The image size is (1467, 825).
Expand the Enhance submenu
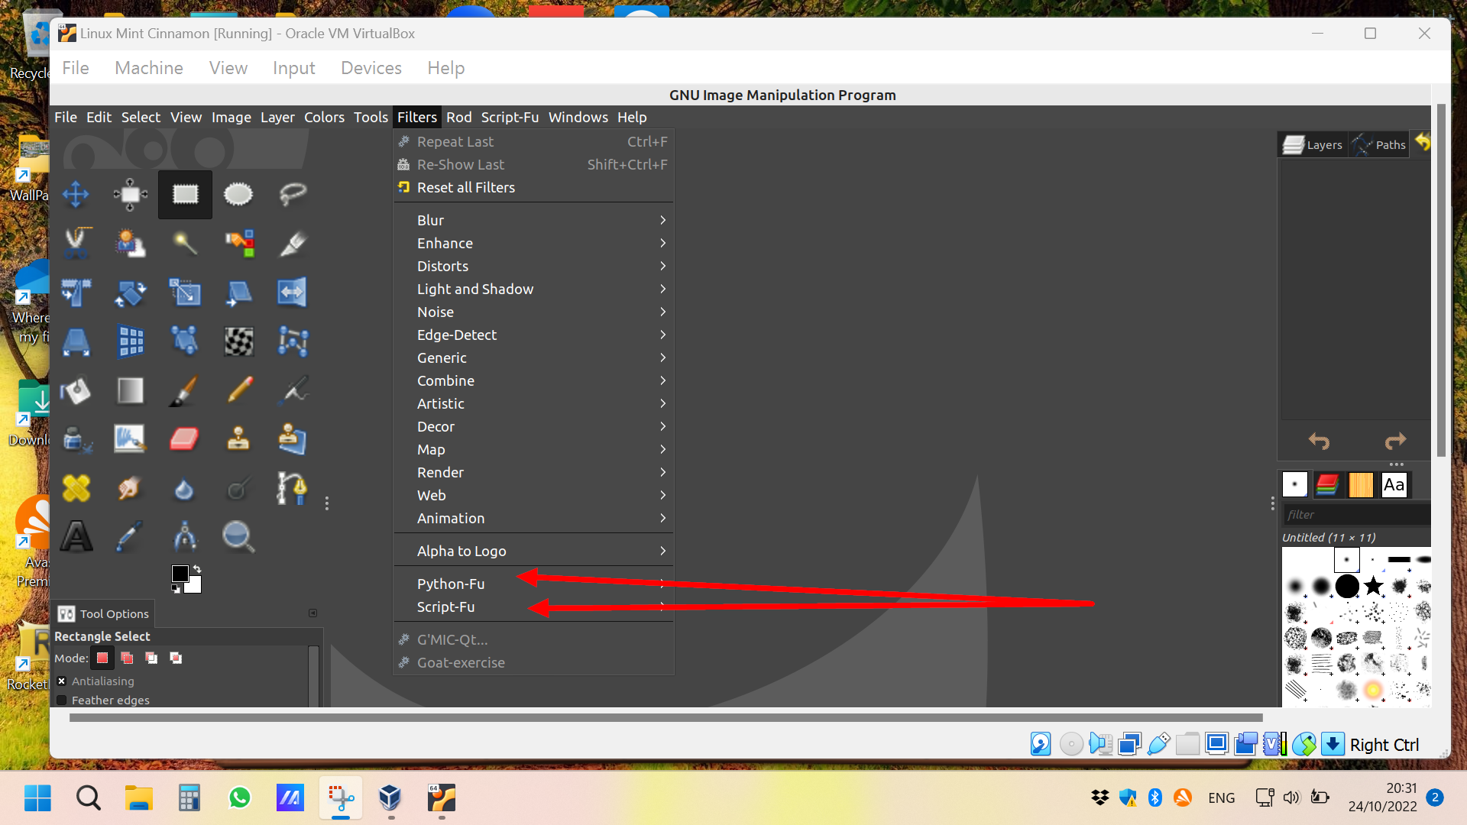(533, 244)
